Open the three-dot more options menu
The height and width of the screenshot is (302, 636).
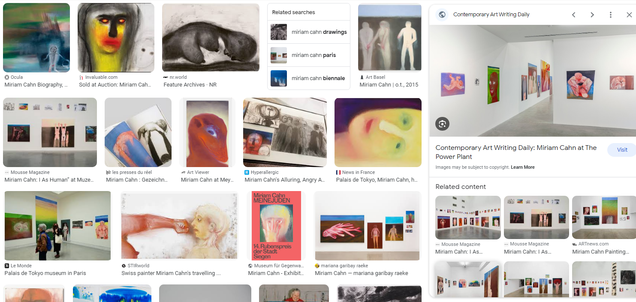pyautogui.click(x=611, y=15)
